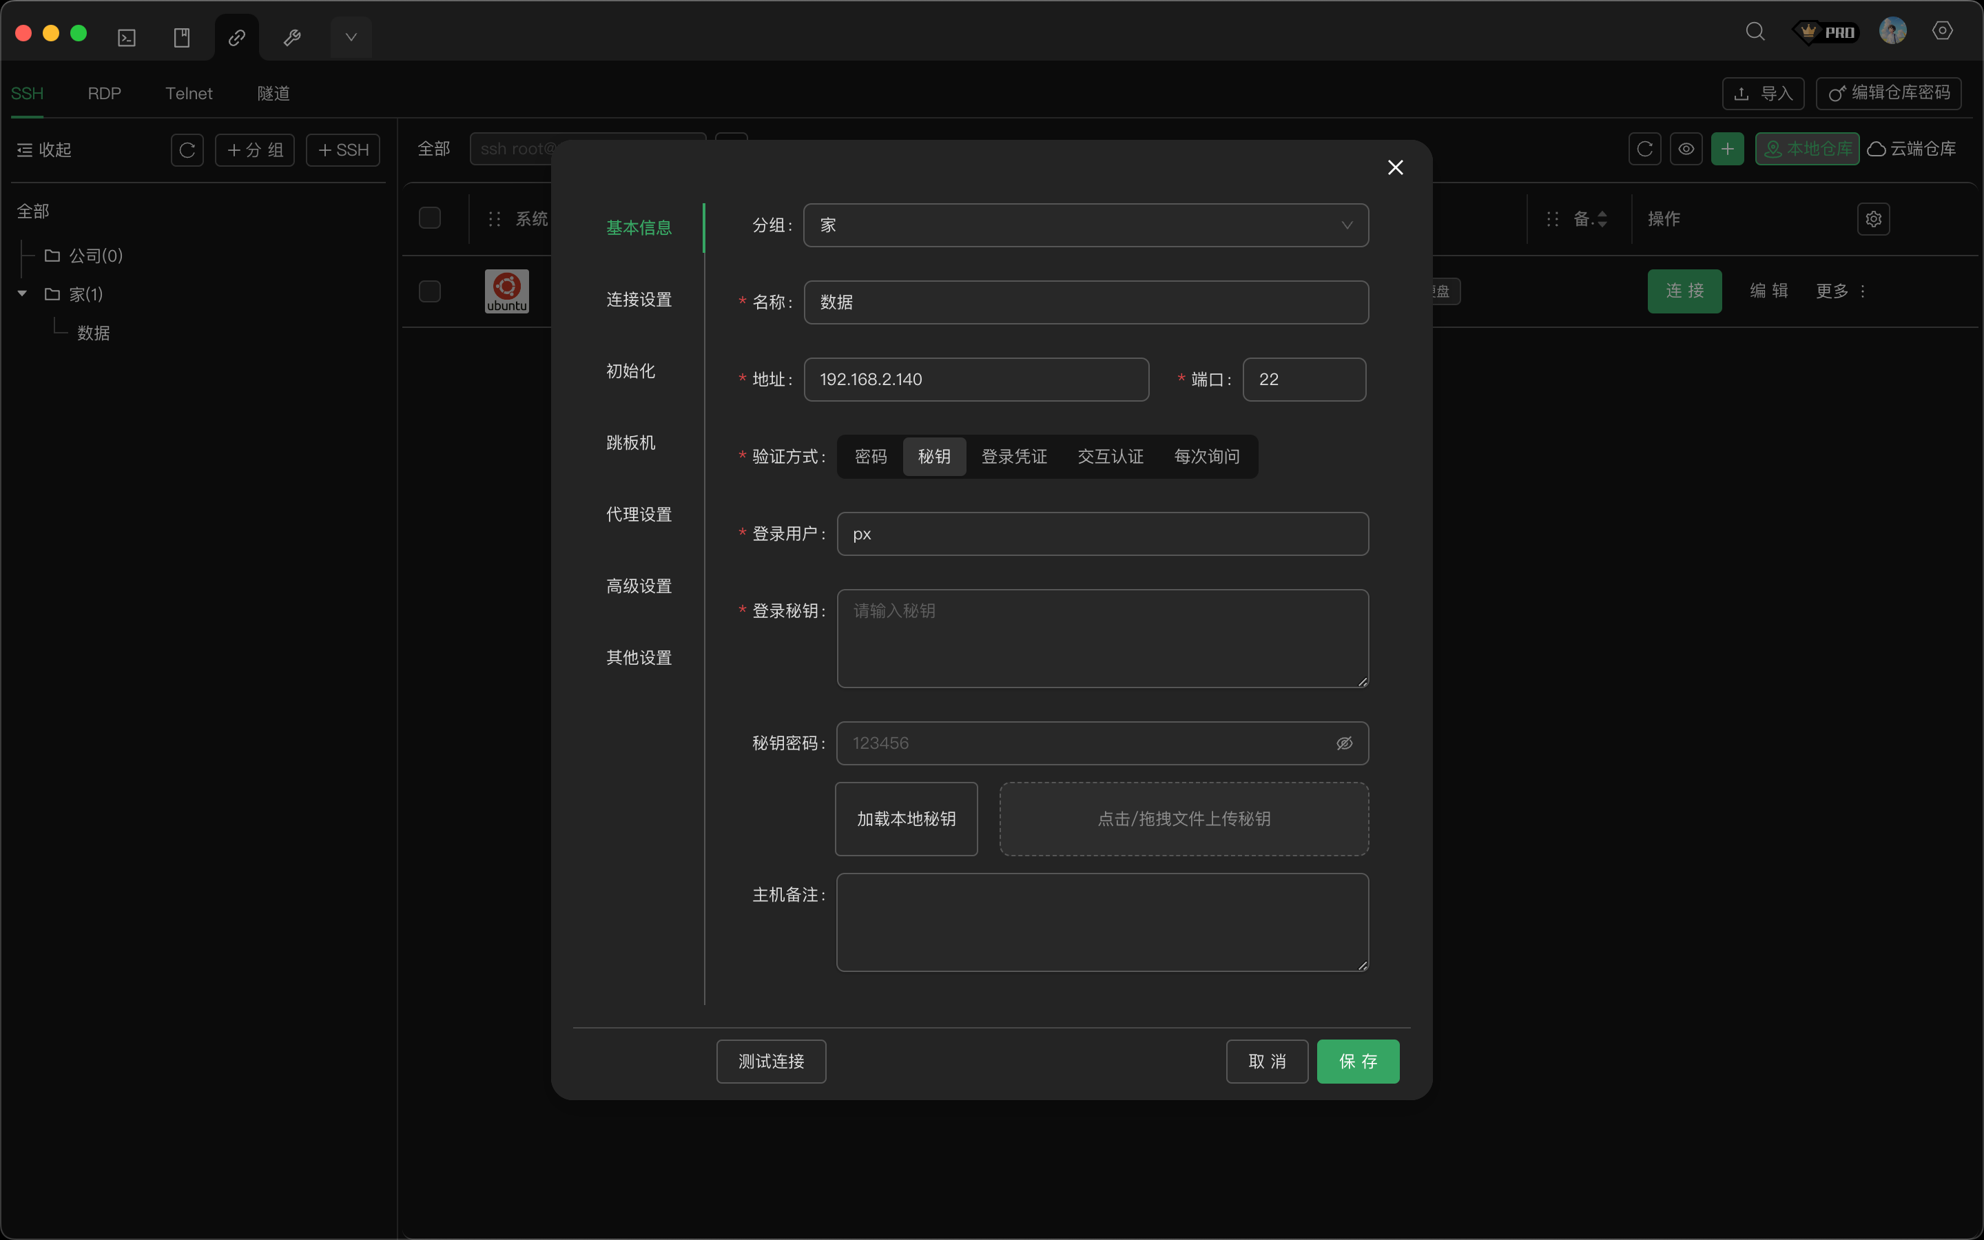This screenshot has height=1240, width=1984.
Task: Select 密码 authentication method
Action: 871,457
